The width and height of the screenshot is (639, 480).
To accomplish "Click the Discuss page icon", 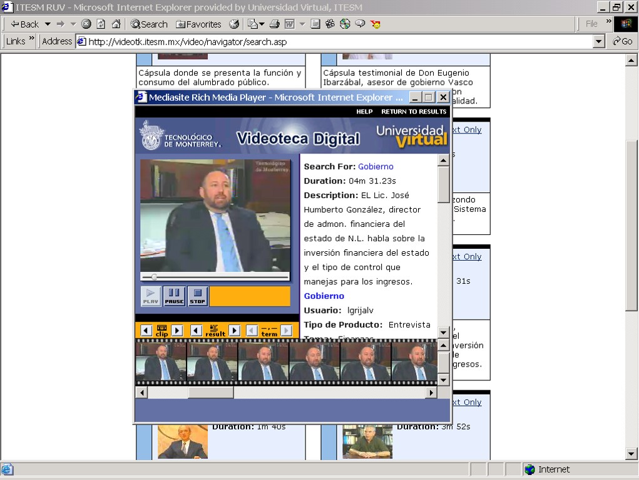I will (315, 24).
